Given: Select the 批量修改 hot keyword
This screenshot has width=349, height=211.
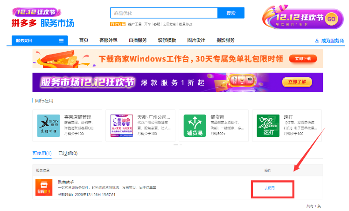Looking at the screenshot, I should coord(185,24).
